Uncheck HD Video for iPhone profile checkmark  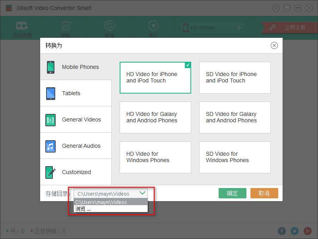tap(187, 65)
